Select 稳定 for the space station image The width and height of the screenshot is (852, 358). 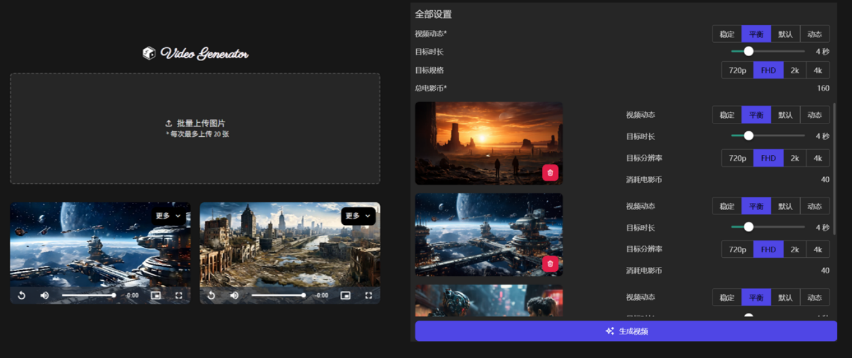click(x=727, y=206)
